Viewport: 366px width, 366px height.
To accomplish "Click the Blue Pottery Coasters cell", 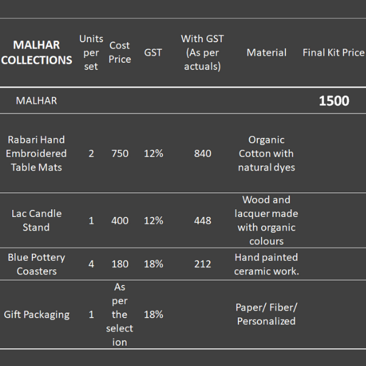I will pos(37,264).
